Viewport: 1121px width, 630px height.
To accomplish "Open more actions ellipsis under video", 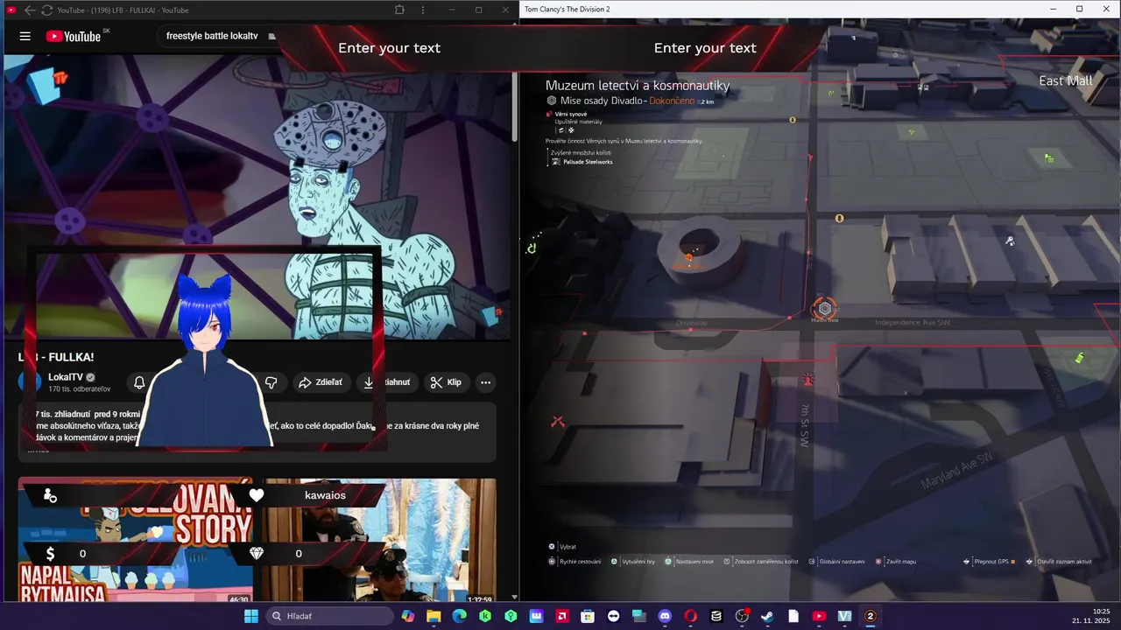I will click(x=485, y=382).
